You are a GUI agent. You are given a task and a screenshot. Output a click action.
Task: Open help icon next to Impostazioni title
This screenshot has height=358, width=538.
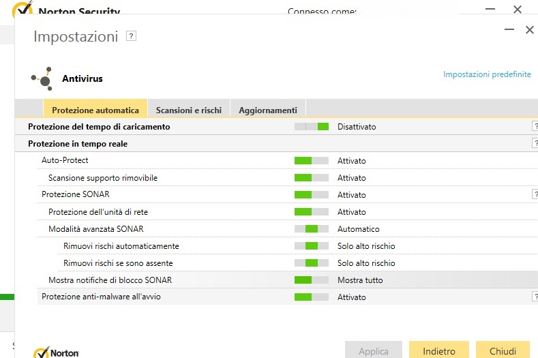(x=131, y=36)
